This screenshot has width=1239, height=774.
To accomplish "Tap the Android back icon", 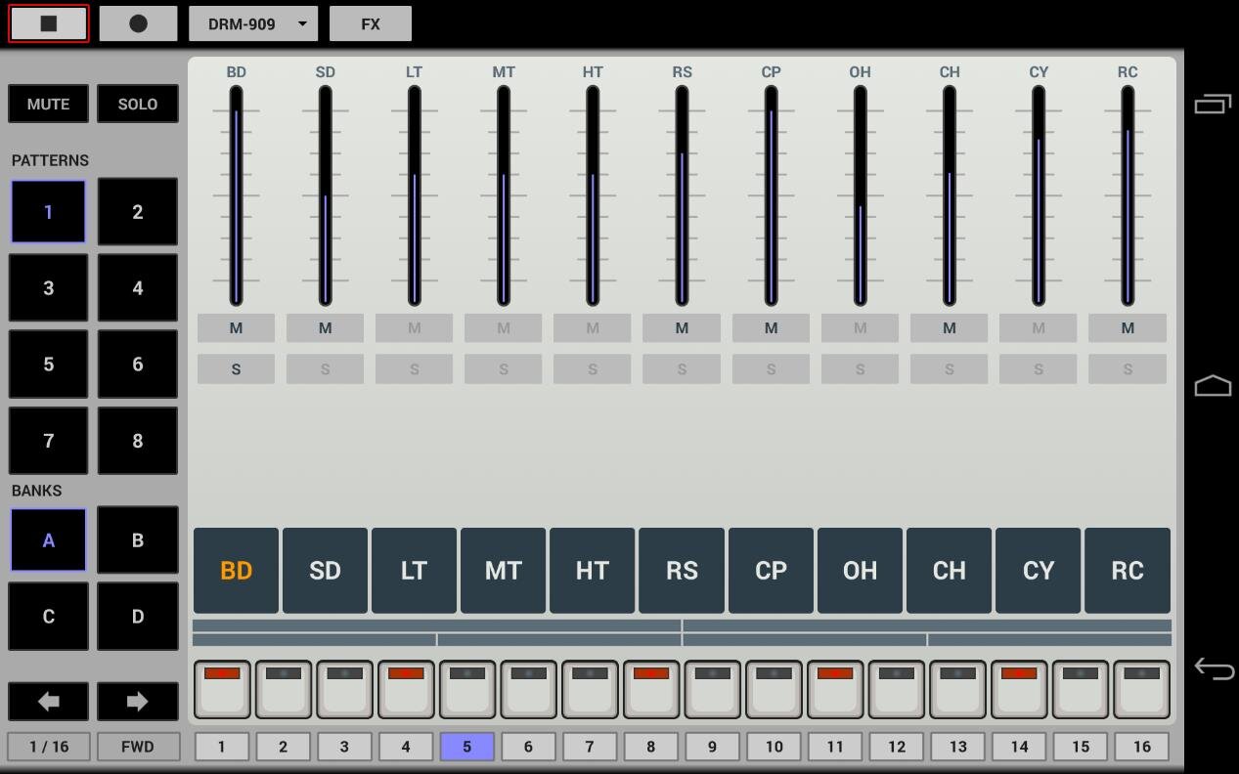I will 1213,668.
